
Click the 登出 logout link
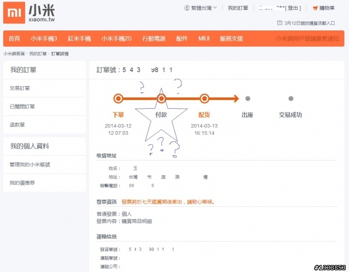[293, 8]
